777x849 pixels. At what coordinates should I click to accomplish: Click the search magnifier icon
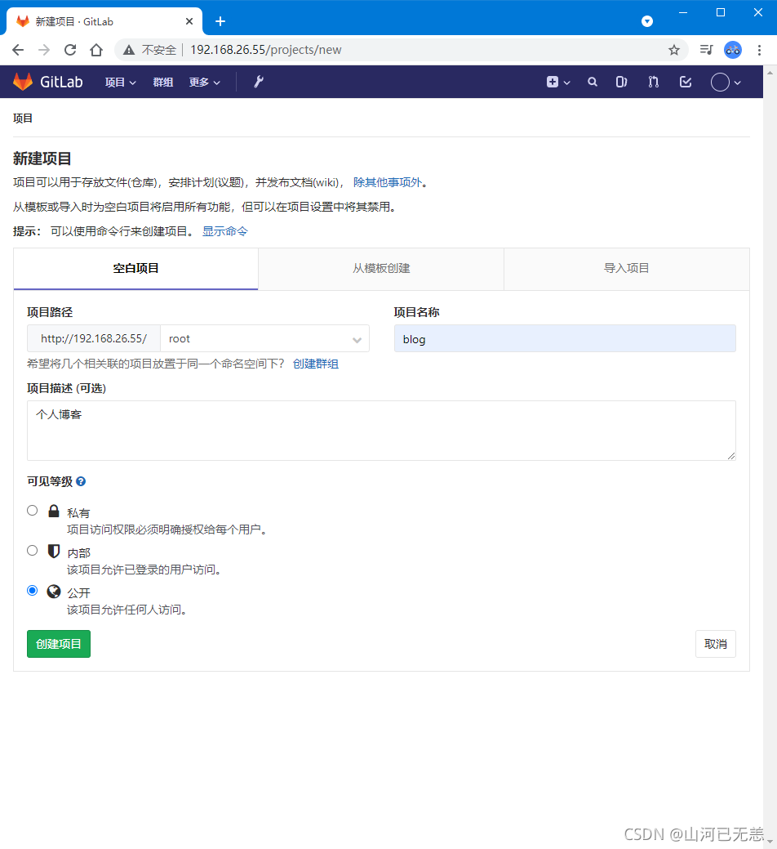click(593, 82)
